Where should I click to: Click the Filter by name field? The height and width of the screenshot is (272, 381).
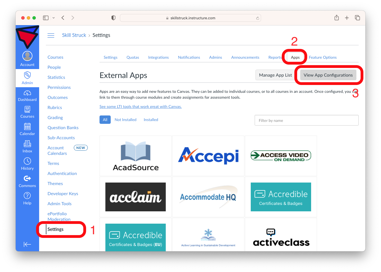(306, 120)
